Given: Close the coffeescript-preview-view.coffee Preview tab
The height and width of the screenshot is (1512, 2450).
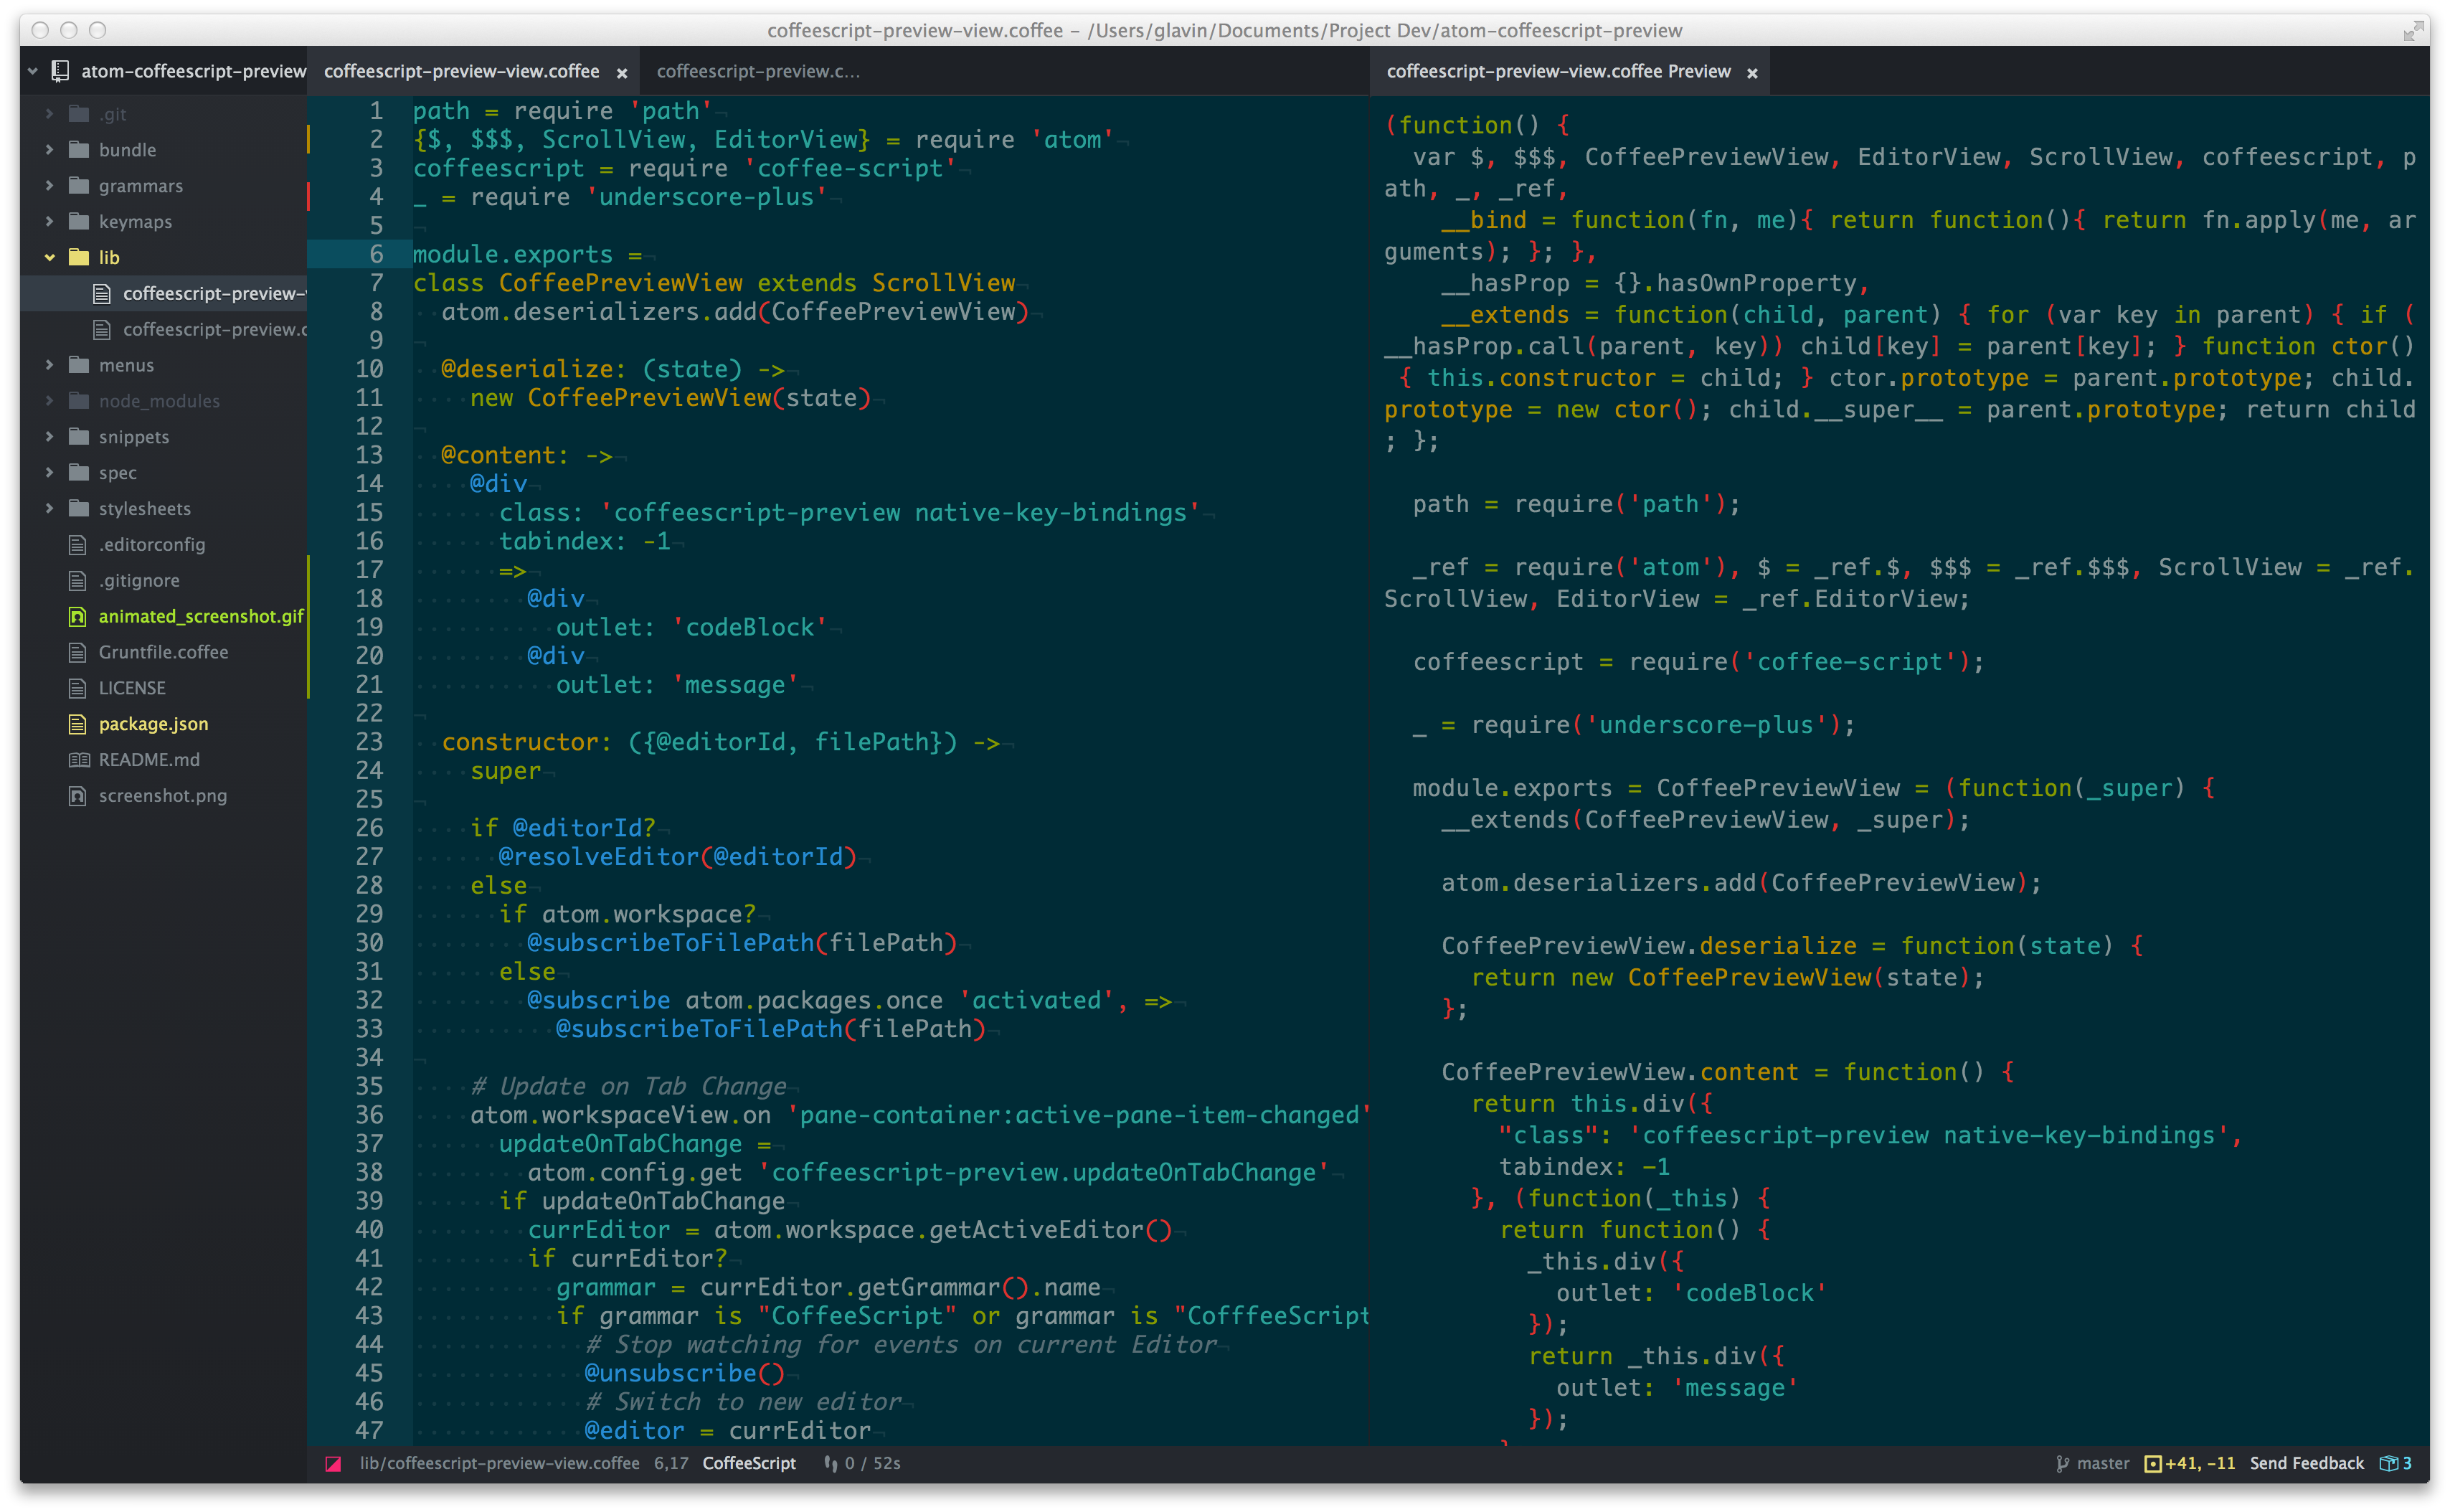Looking at the screenshot, I should [1752, 73].
